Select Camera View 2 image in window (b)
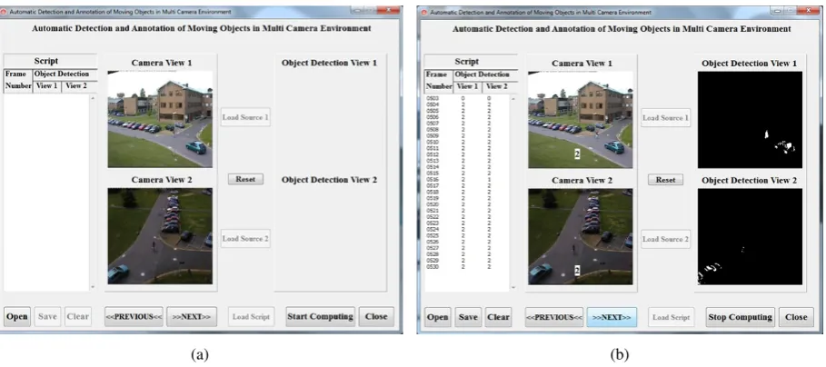Screen dimensions: 826x367 tap(581, 236)
